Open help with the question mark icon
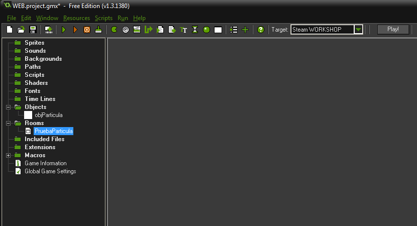The image size is (417, 226). [261, 30]
